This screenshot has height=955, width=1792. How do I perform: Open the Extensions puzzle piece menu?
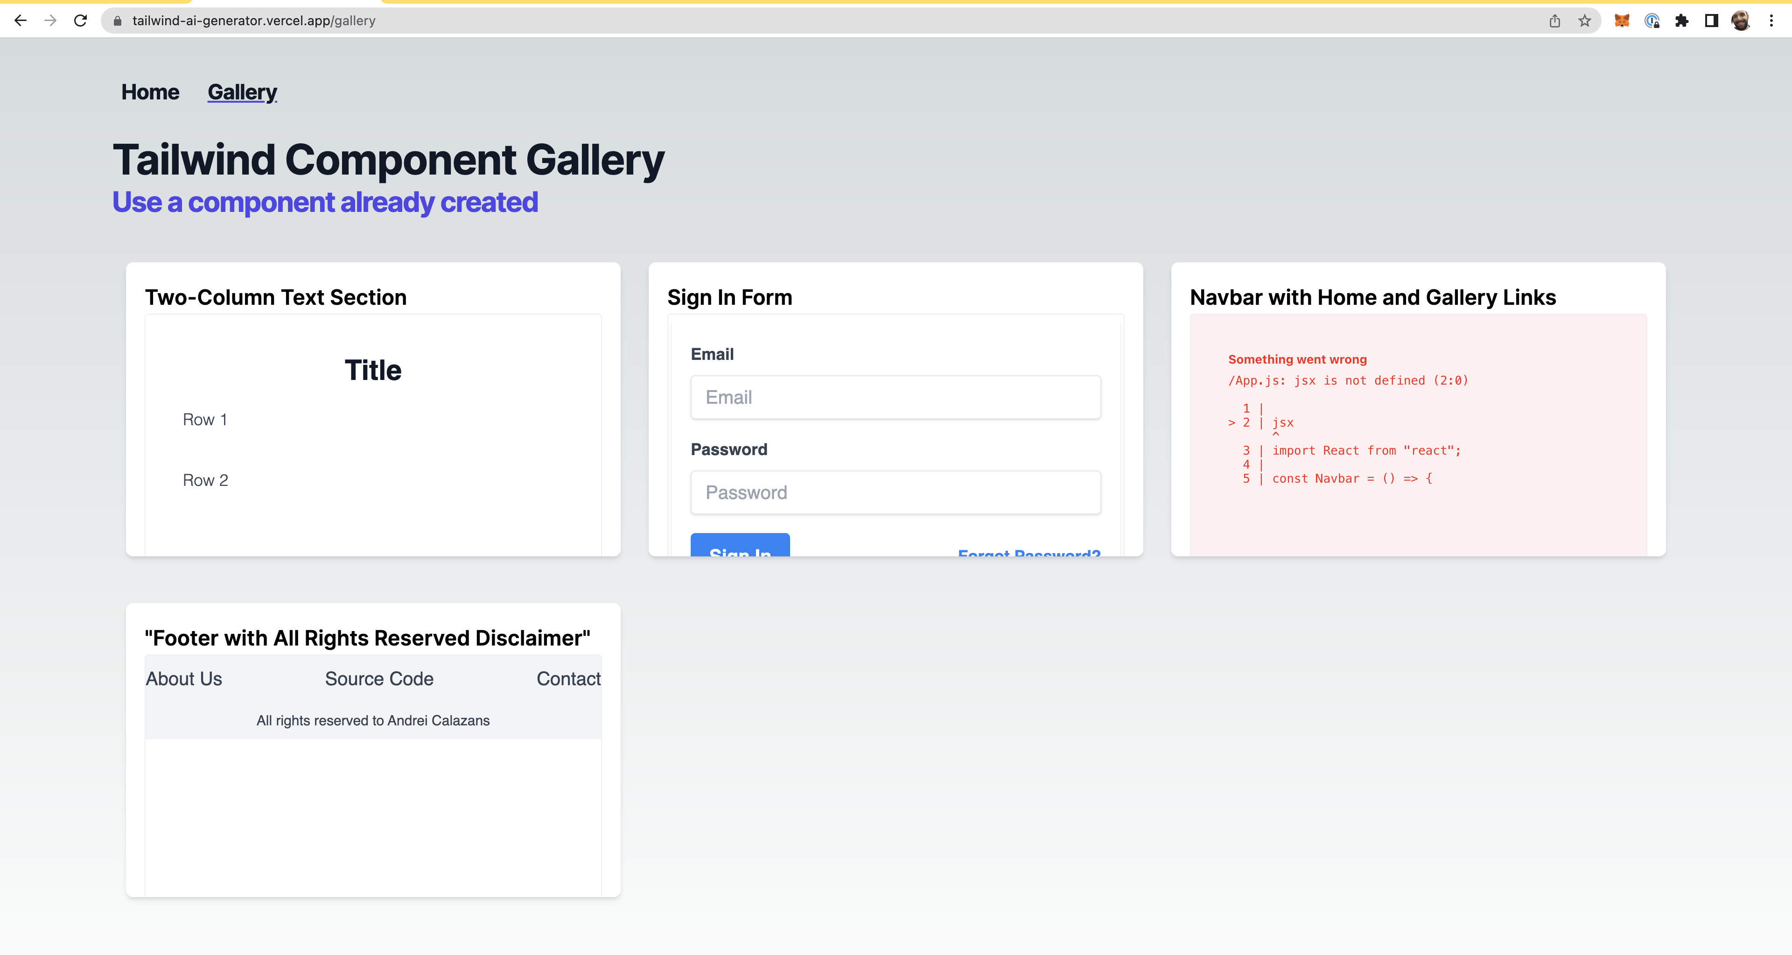point(1682,21)
